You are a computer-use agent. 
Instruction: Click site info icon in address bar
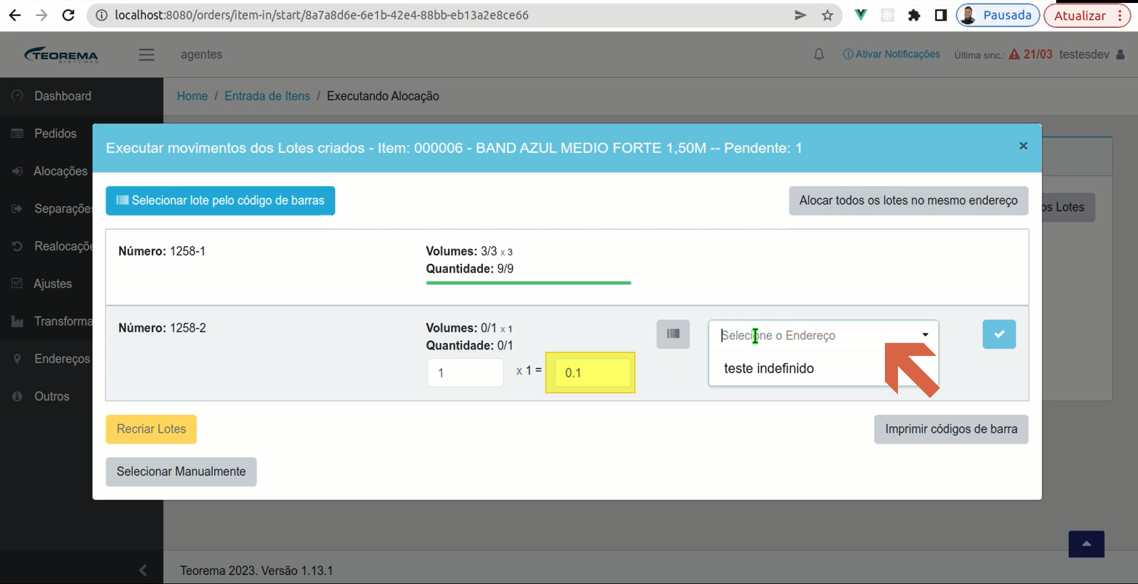click(101, 15)
